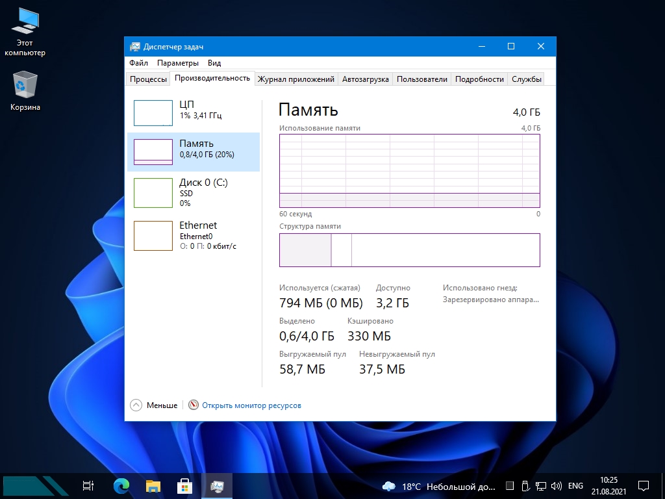The height and width of the screenshot is (499, 665).
Task: Select the ЦП performance item
Action: point(194,113)
